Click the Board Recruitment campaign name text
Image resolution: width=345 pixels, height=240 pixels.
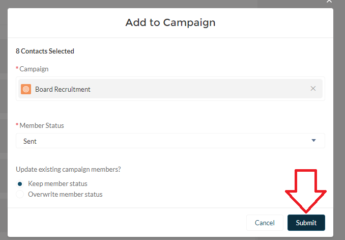point(63,89)
